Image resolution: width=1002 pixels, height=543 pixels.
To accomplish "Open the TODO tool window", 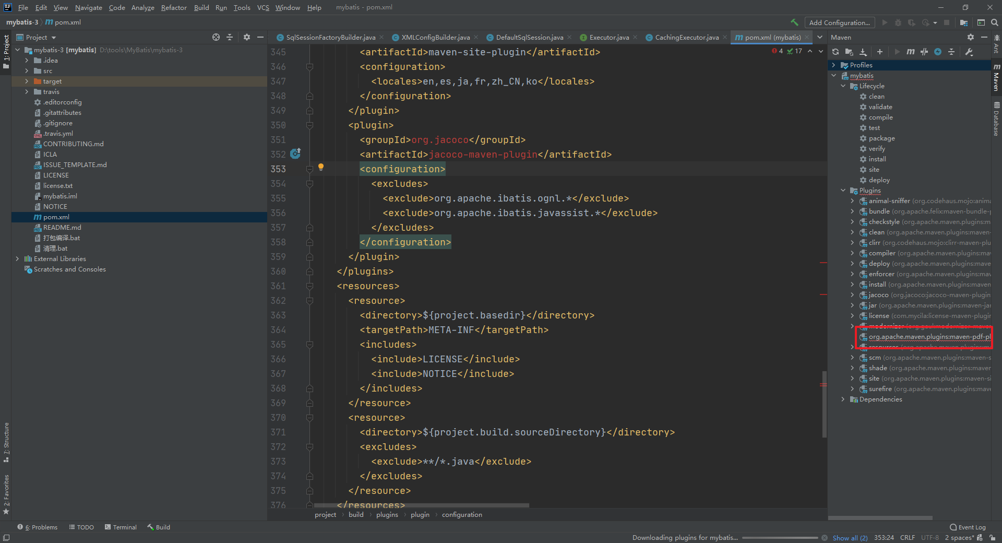I will coord(81,527).
